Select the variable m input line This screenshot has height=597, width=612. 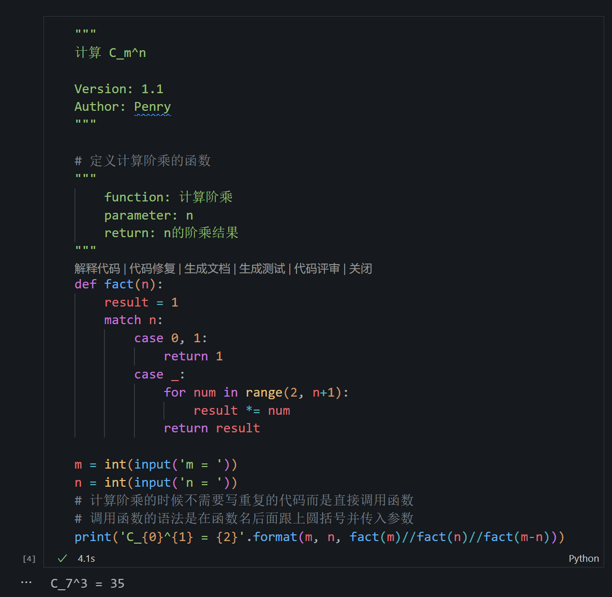point(155,464)
